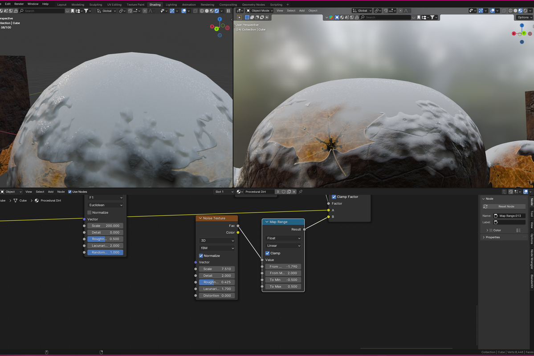Open the fBM noise type dropdown

coord(217,248)
